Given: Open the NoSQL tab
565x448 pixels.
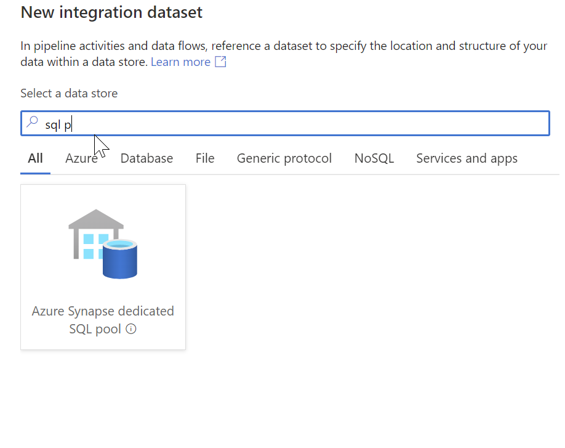Looking at the screenshot, I should click(374, 158).
